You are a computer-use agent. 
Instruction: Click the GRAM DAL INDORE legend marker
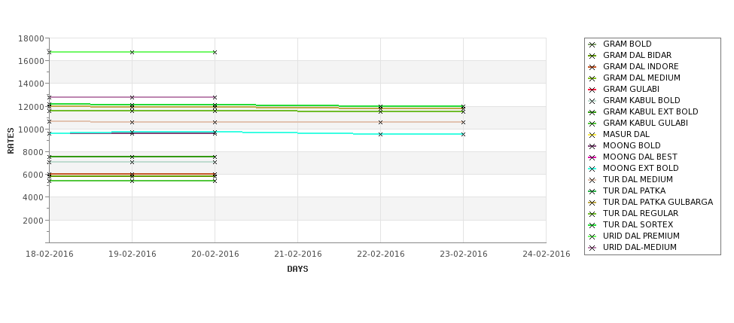point(592,67)
